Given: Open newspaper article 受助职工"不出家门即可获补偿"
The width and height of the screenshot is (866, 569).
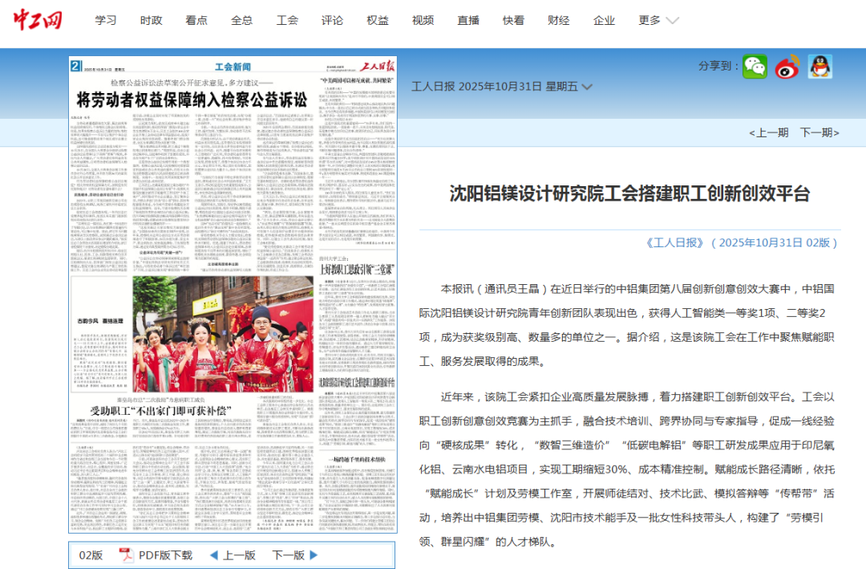Looking at the screenshot, I should click(160, 411).
